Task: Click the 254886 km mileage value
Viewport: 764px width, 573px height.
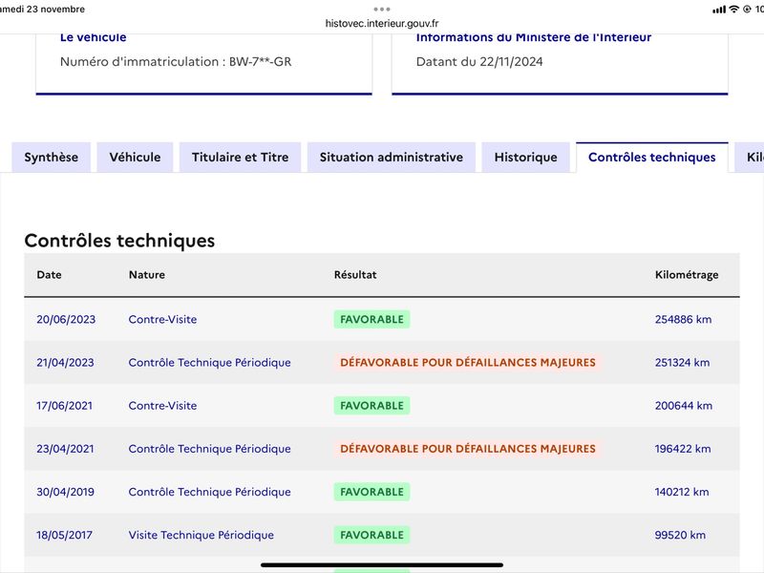Action: [683, 319]
